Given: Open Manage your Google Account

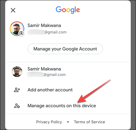Looking at the screenshot, I should point(65,49).
